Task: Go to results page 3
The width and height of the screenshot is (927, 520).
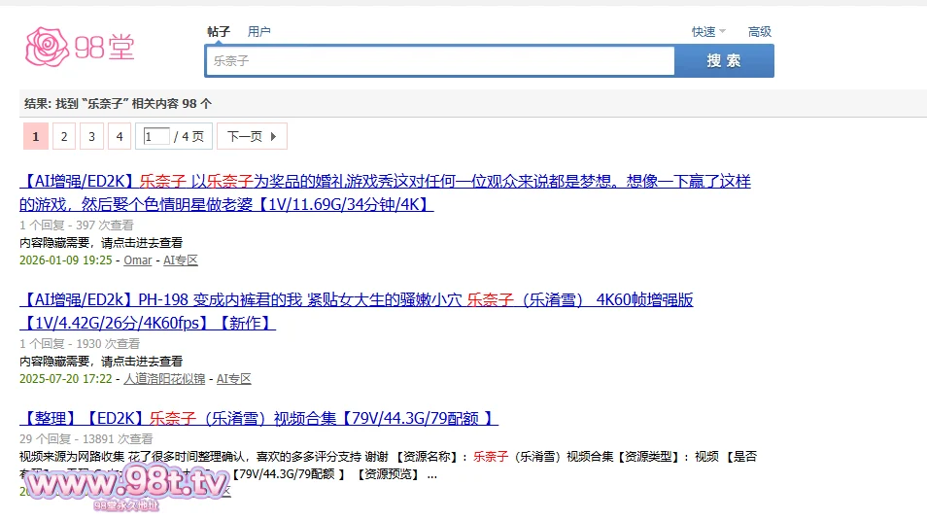Action: pyautogui.click(x=91, y=136)
